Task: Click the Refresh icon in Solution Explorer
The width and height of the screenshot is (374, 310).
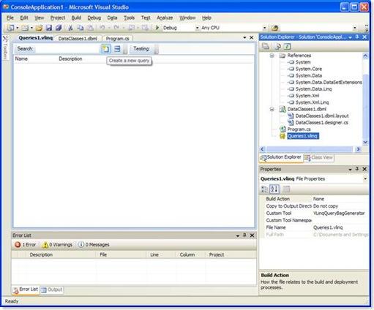Action: (x=288, y=46)
